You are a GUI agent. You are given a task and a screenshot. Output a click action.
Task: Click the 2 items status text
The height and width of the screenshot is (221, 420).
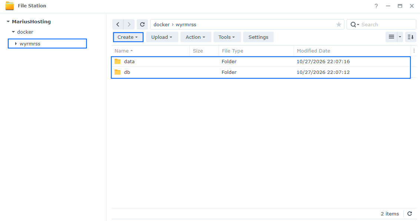[390, 214]
